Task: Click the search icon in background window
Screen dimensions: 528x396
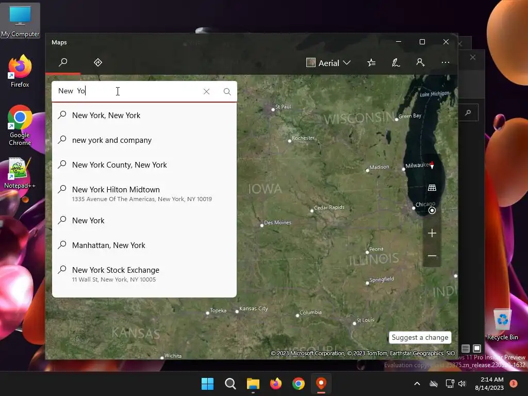Action: coord(468,112)
